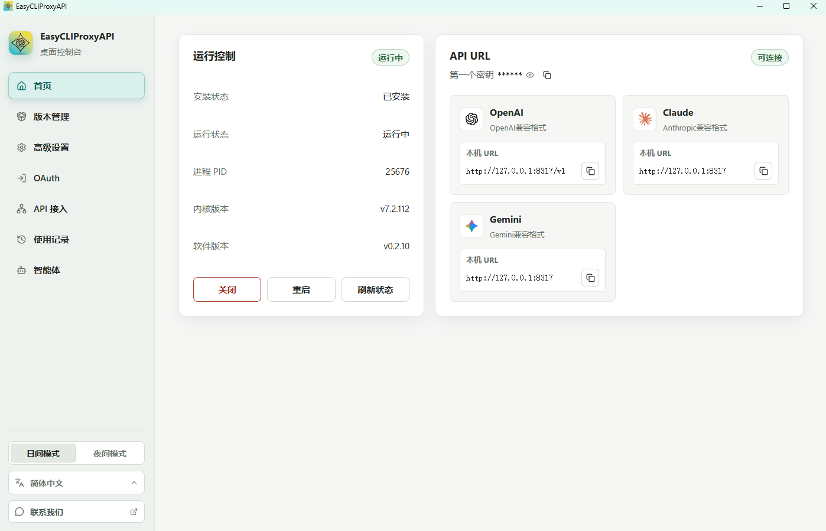Click the 关闭 stop button
This screenshot has height=531, width=826.
227,289
